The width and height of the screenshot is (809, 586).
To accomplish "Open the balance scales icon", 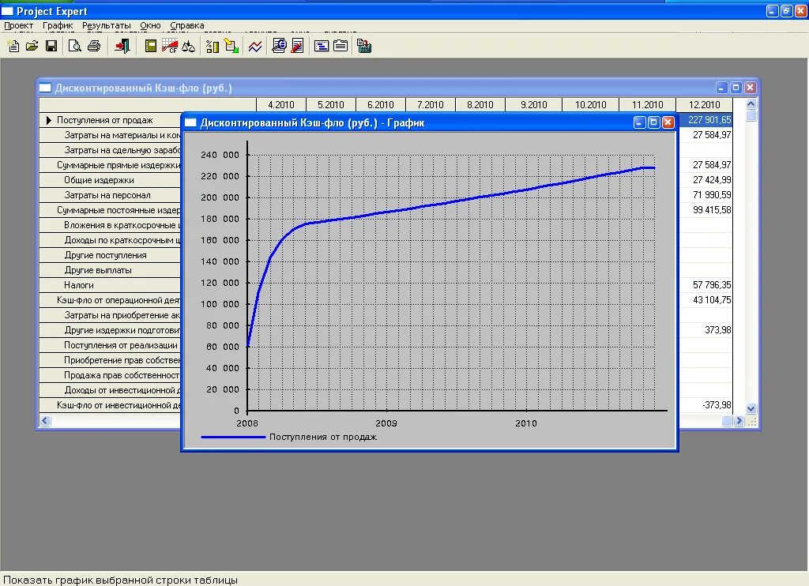I will pos(188,47).
